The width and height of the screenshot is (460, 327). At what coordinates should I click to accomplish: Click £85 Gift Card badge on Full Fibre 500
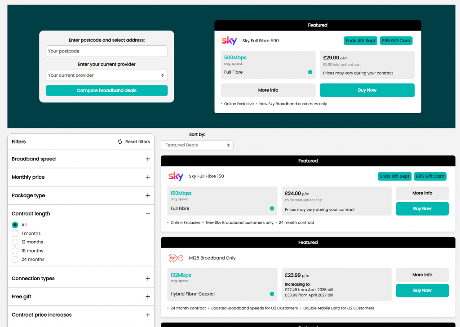pos(396,40)
